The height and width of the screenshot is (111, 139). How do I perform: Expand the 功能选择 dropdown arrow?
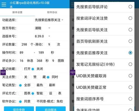click(63, 20)
